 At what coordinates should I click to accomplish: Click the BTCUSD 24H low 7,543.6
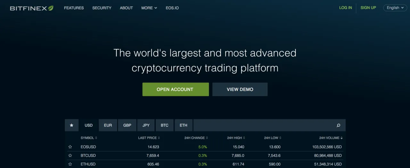pyautogui.click(x=274, y=155)
